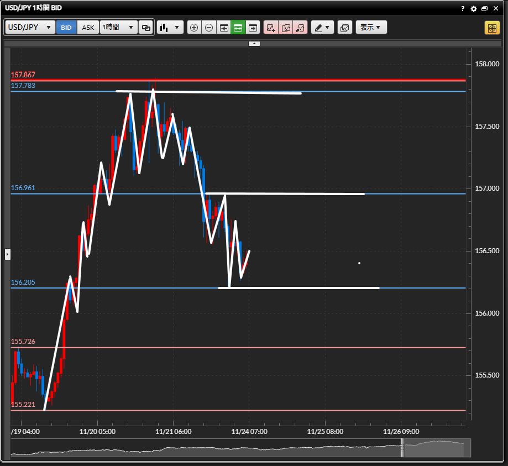Click the pink chart icon with arrow

coord(300,28)
